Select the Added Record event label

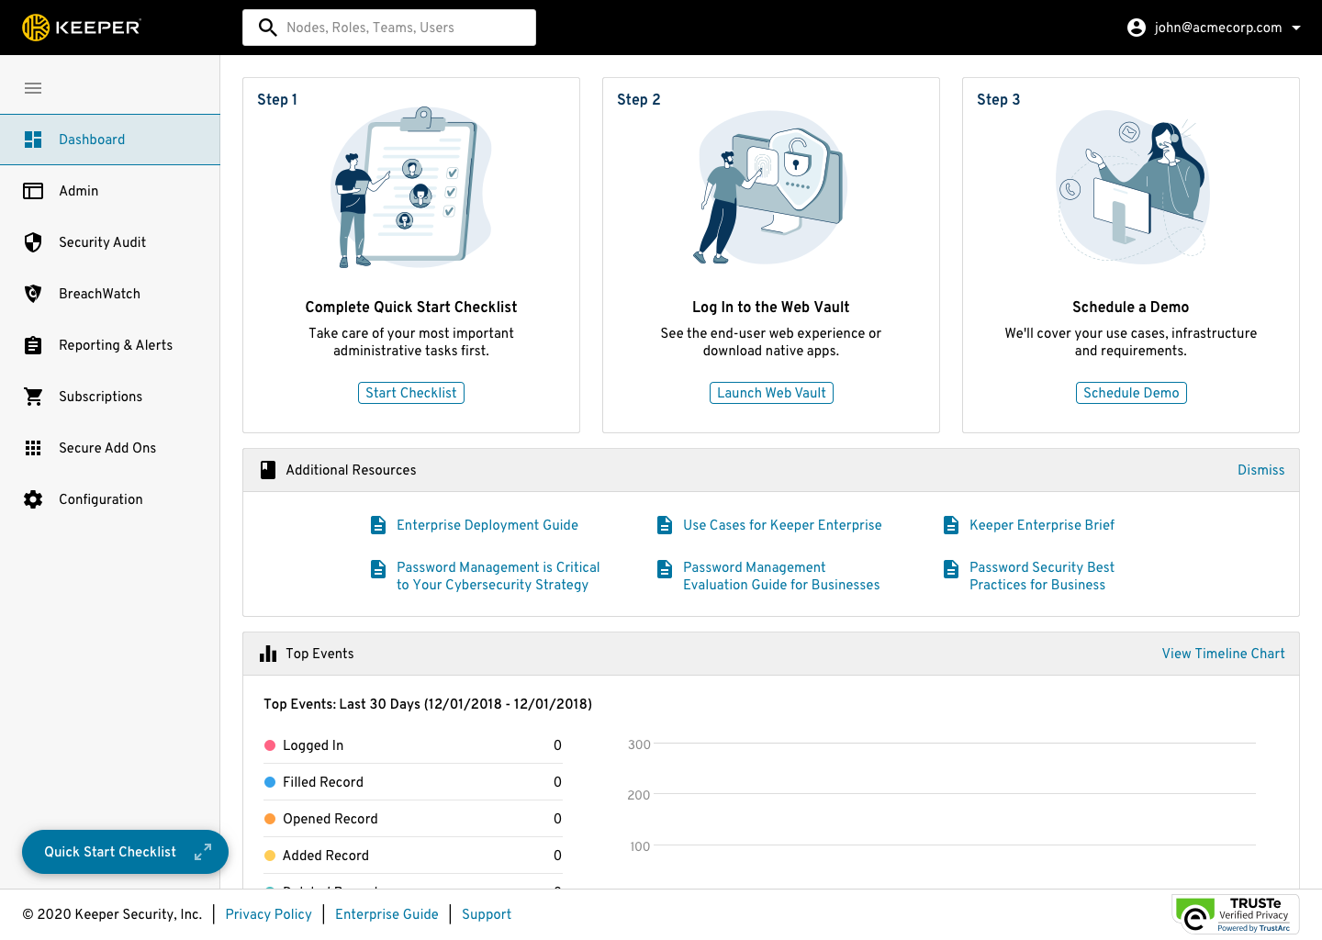tap(326, 856)
